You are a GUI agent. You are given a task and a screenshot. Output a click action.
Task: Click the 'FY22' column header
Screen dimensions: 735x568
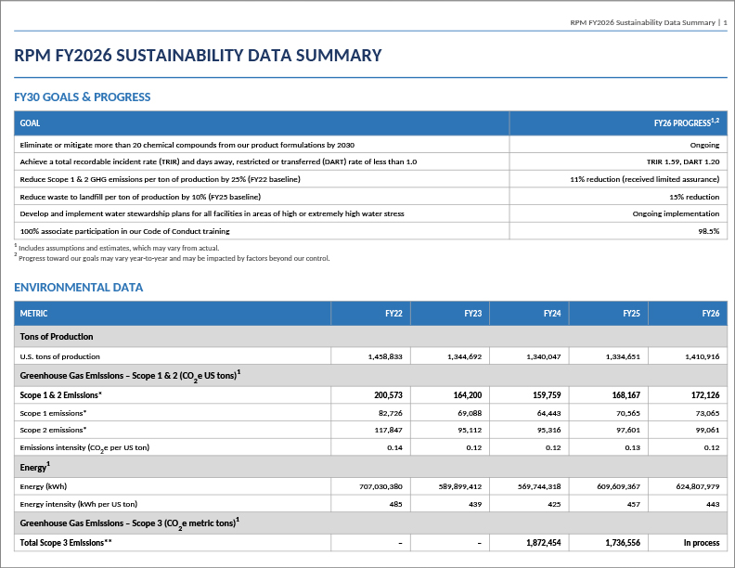point(393,314)
